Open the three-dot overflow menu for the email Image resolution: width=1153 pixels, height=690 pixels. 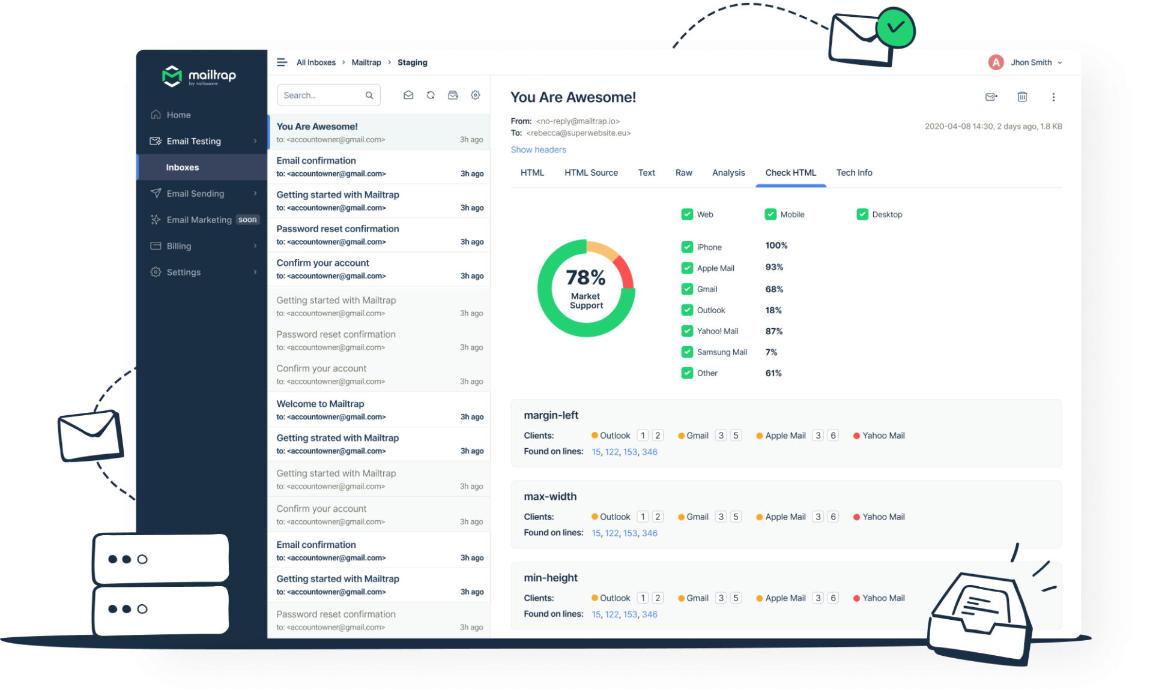[x=1054, y=97]
